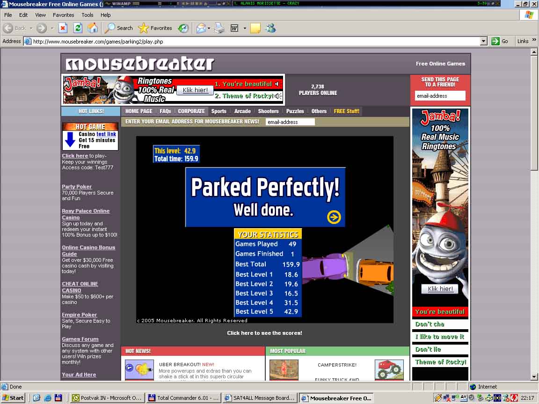Click speaker icon beside "Theme of Rocky!" in top banner
Viewport: 539px width, 404px height.
click(278, 96)
